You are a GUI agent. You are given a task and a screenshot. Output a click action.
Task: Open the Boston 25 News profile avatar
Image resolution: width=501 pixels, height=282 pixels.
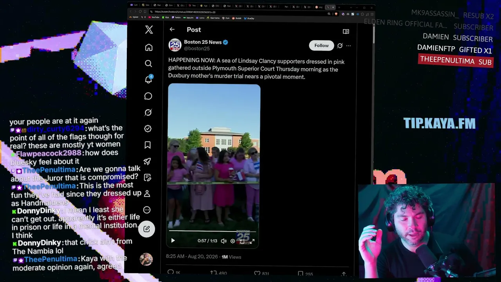pyautogui.click(x=175, y=45)
